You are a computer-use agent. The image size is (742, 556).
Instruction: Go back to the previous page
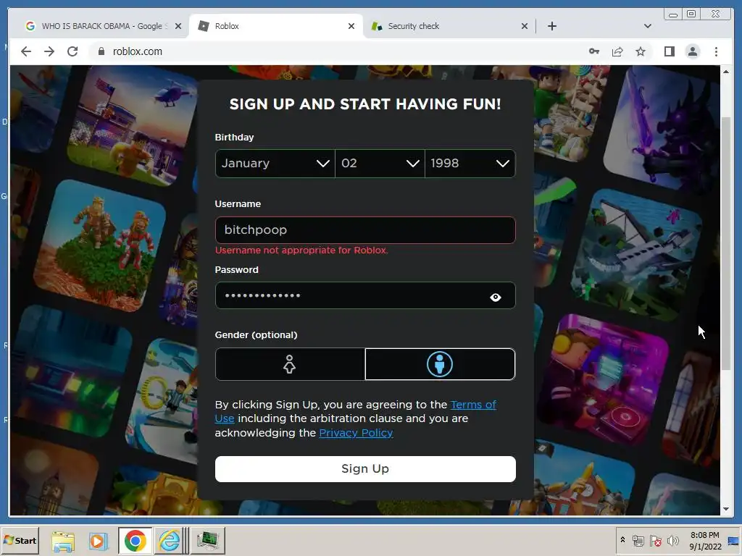[x=26, y=51]
